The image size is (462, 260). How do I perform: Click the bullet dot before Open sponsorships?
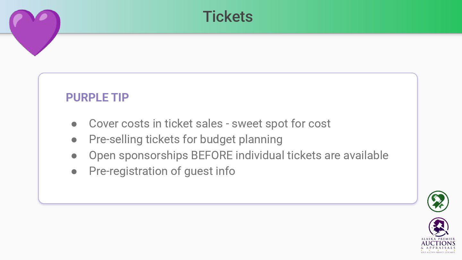[x=74, y=156]
